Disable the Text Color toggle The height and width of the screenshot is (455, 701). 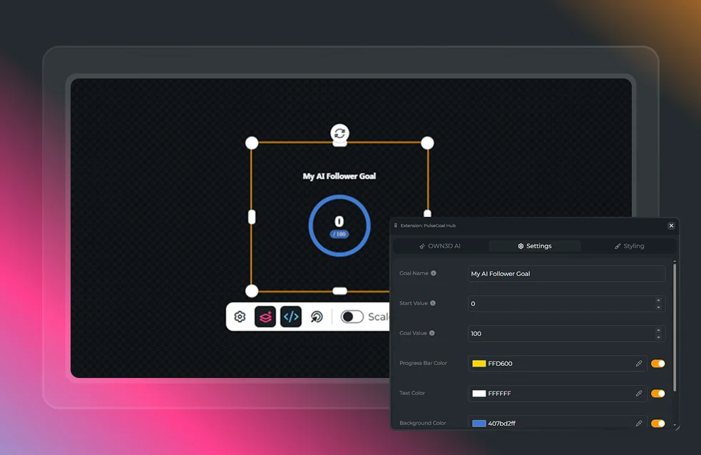tap(657, 394)
